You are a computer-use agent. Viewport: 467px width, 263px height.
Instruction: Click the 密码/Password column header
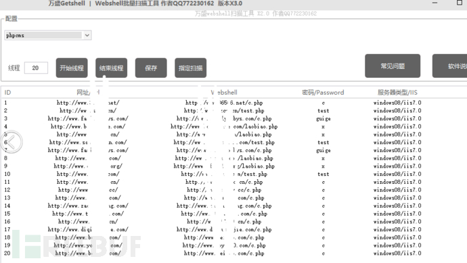click(323, 93)
